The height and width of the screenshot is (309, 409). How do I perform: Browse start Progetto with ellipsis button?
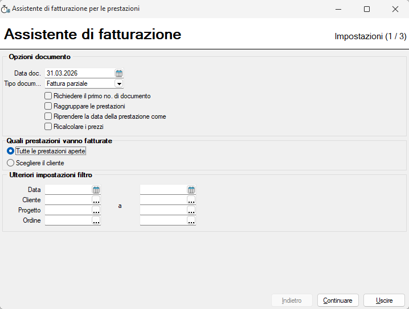(96, 211)
